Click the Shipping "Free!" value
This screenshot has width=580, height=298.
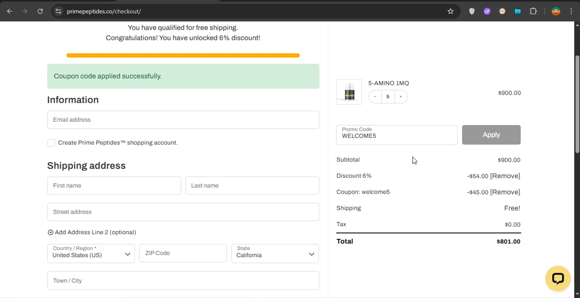pos(512,208)
